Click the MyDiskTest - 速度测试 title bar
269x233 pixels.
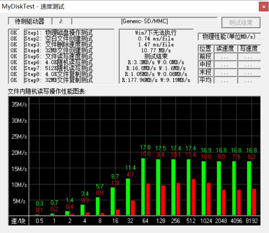click(99, 6)
